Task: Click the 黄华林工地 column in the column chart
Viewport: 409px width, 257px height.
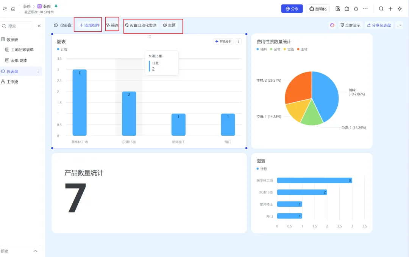Action: click(x=80, y=102)
